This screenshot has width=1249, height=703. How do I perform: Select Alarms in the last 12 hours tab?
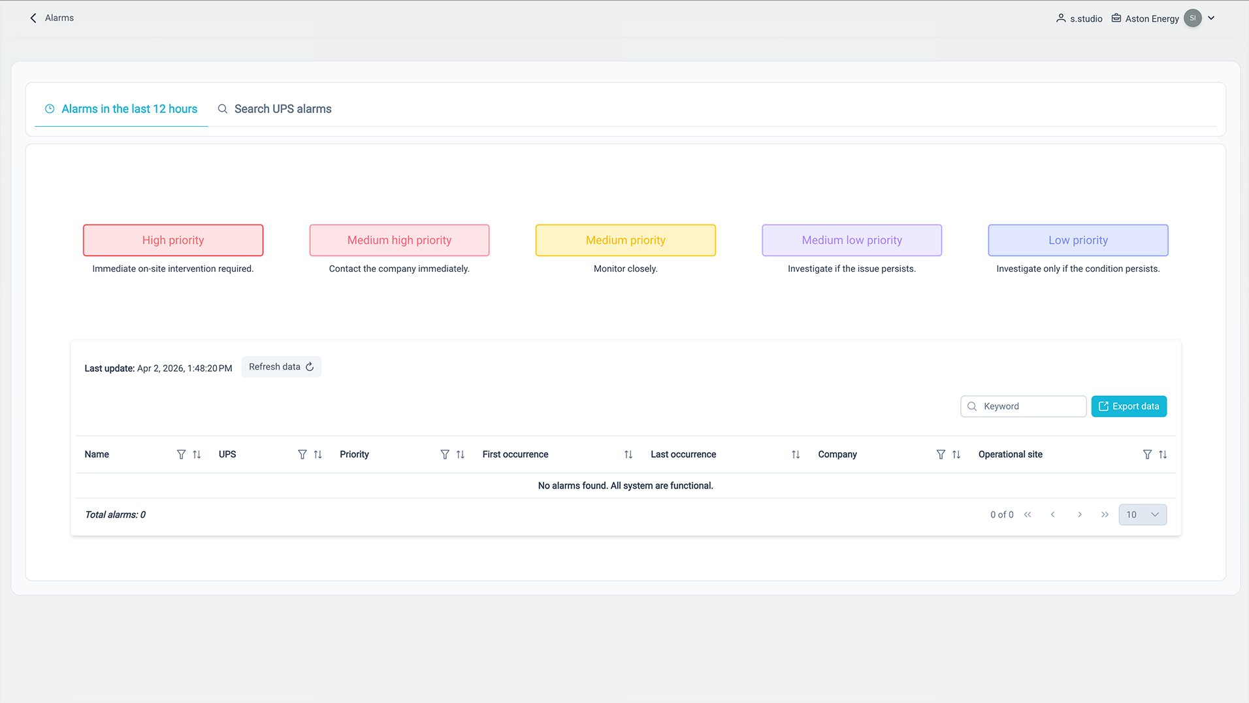pyautogui.click(x=122, y=109)
